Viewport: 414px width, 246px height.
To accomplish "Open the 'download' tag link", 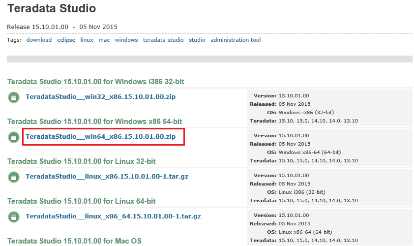I will point(39,40).
